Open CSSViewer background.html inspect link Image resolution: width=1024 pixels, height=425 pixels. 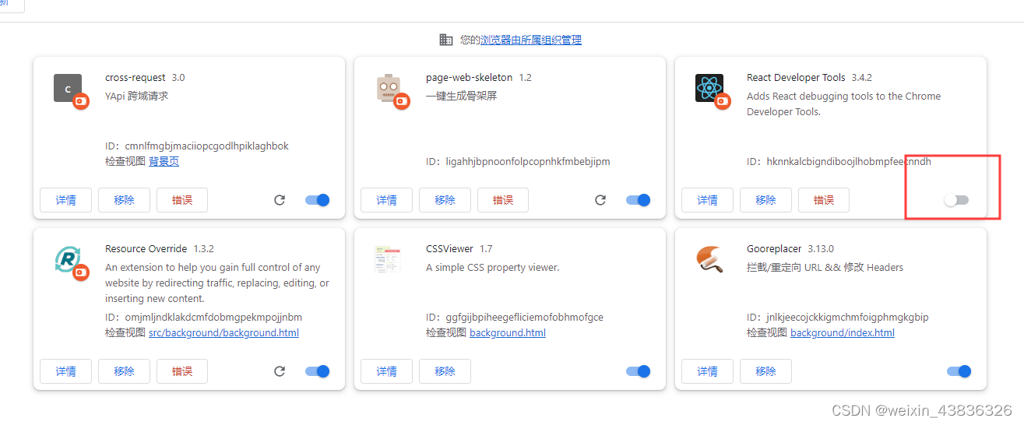[508, 332]
